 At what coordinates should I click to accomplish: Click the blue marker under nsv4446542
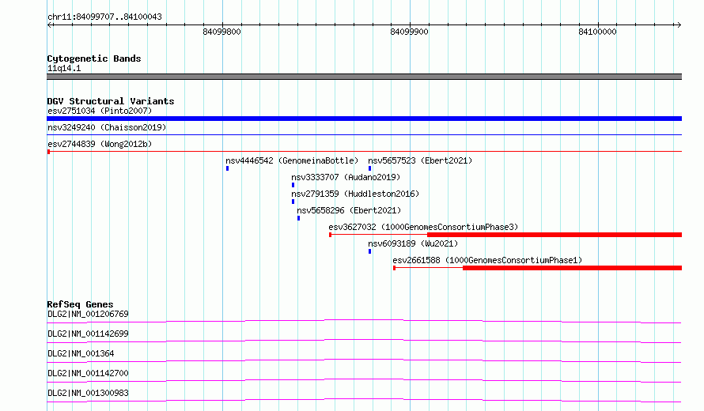click(x=228, y=168)
